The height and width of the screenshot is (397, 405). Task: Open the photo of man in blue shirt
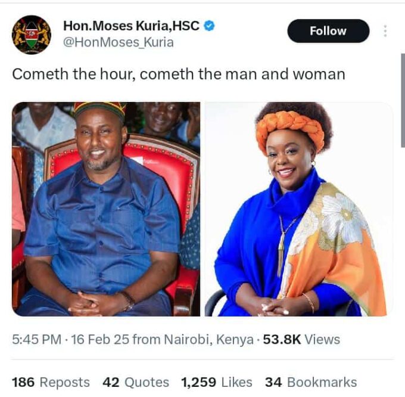tap(106, 209)
